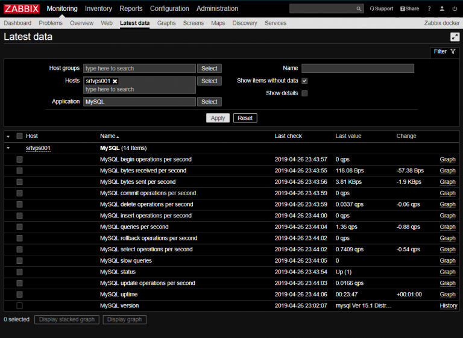The height and width of the screenshot is (338, 463).
Task: Check the select-all items checkbox
Action: coord(19,136)
